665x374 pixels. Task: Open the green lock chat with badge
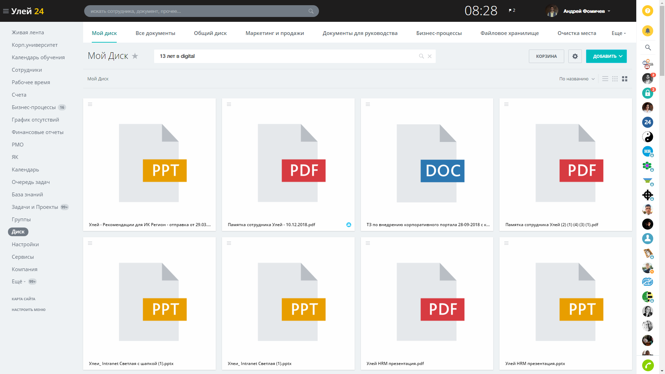coord(648,93)
